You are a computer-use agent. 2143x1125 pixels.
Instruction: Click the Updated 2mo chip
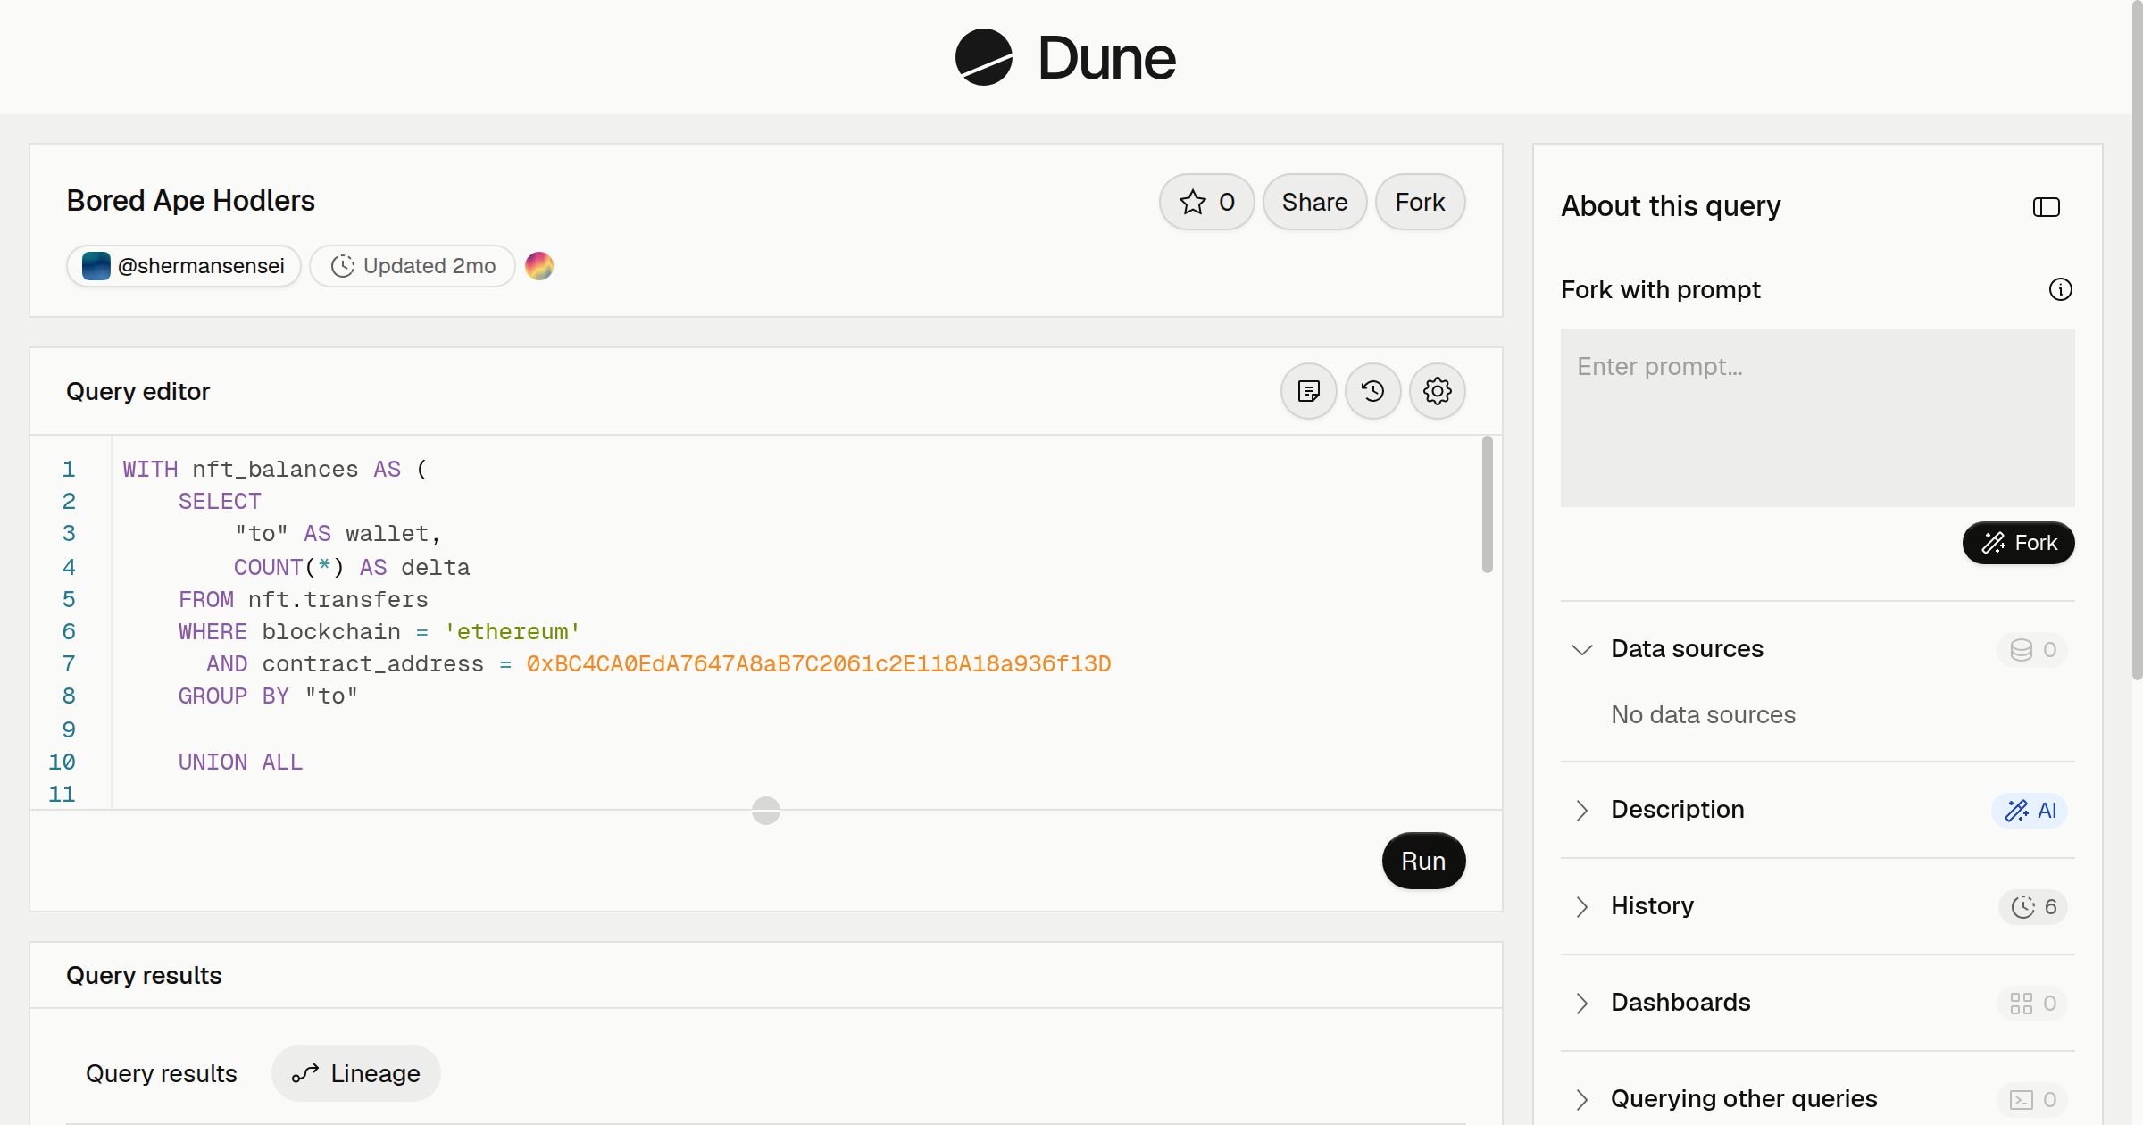click(413, 266)
